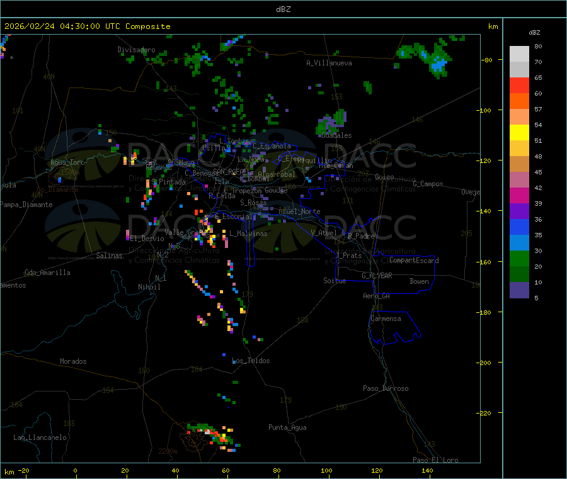The width and height of the screenshot is (567, 479).
Task: Select the magenta swatch in the color scale
Action: click(x=519, y=195)
